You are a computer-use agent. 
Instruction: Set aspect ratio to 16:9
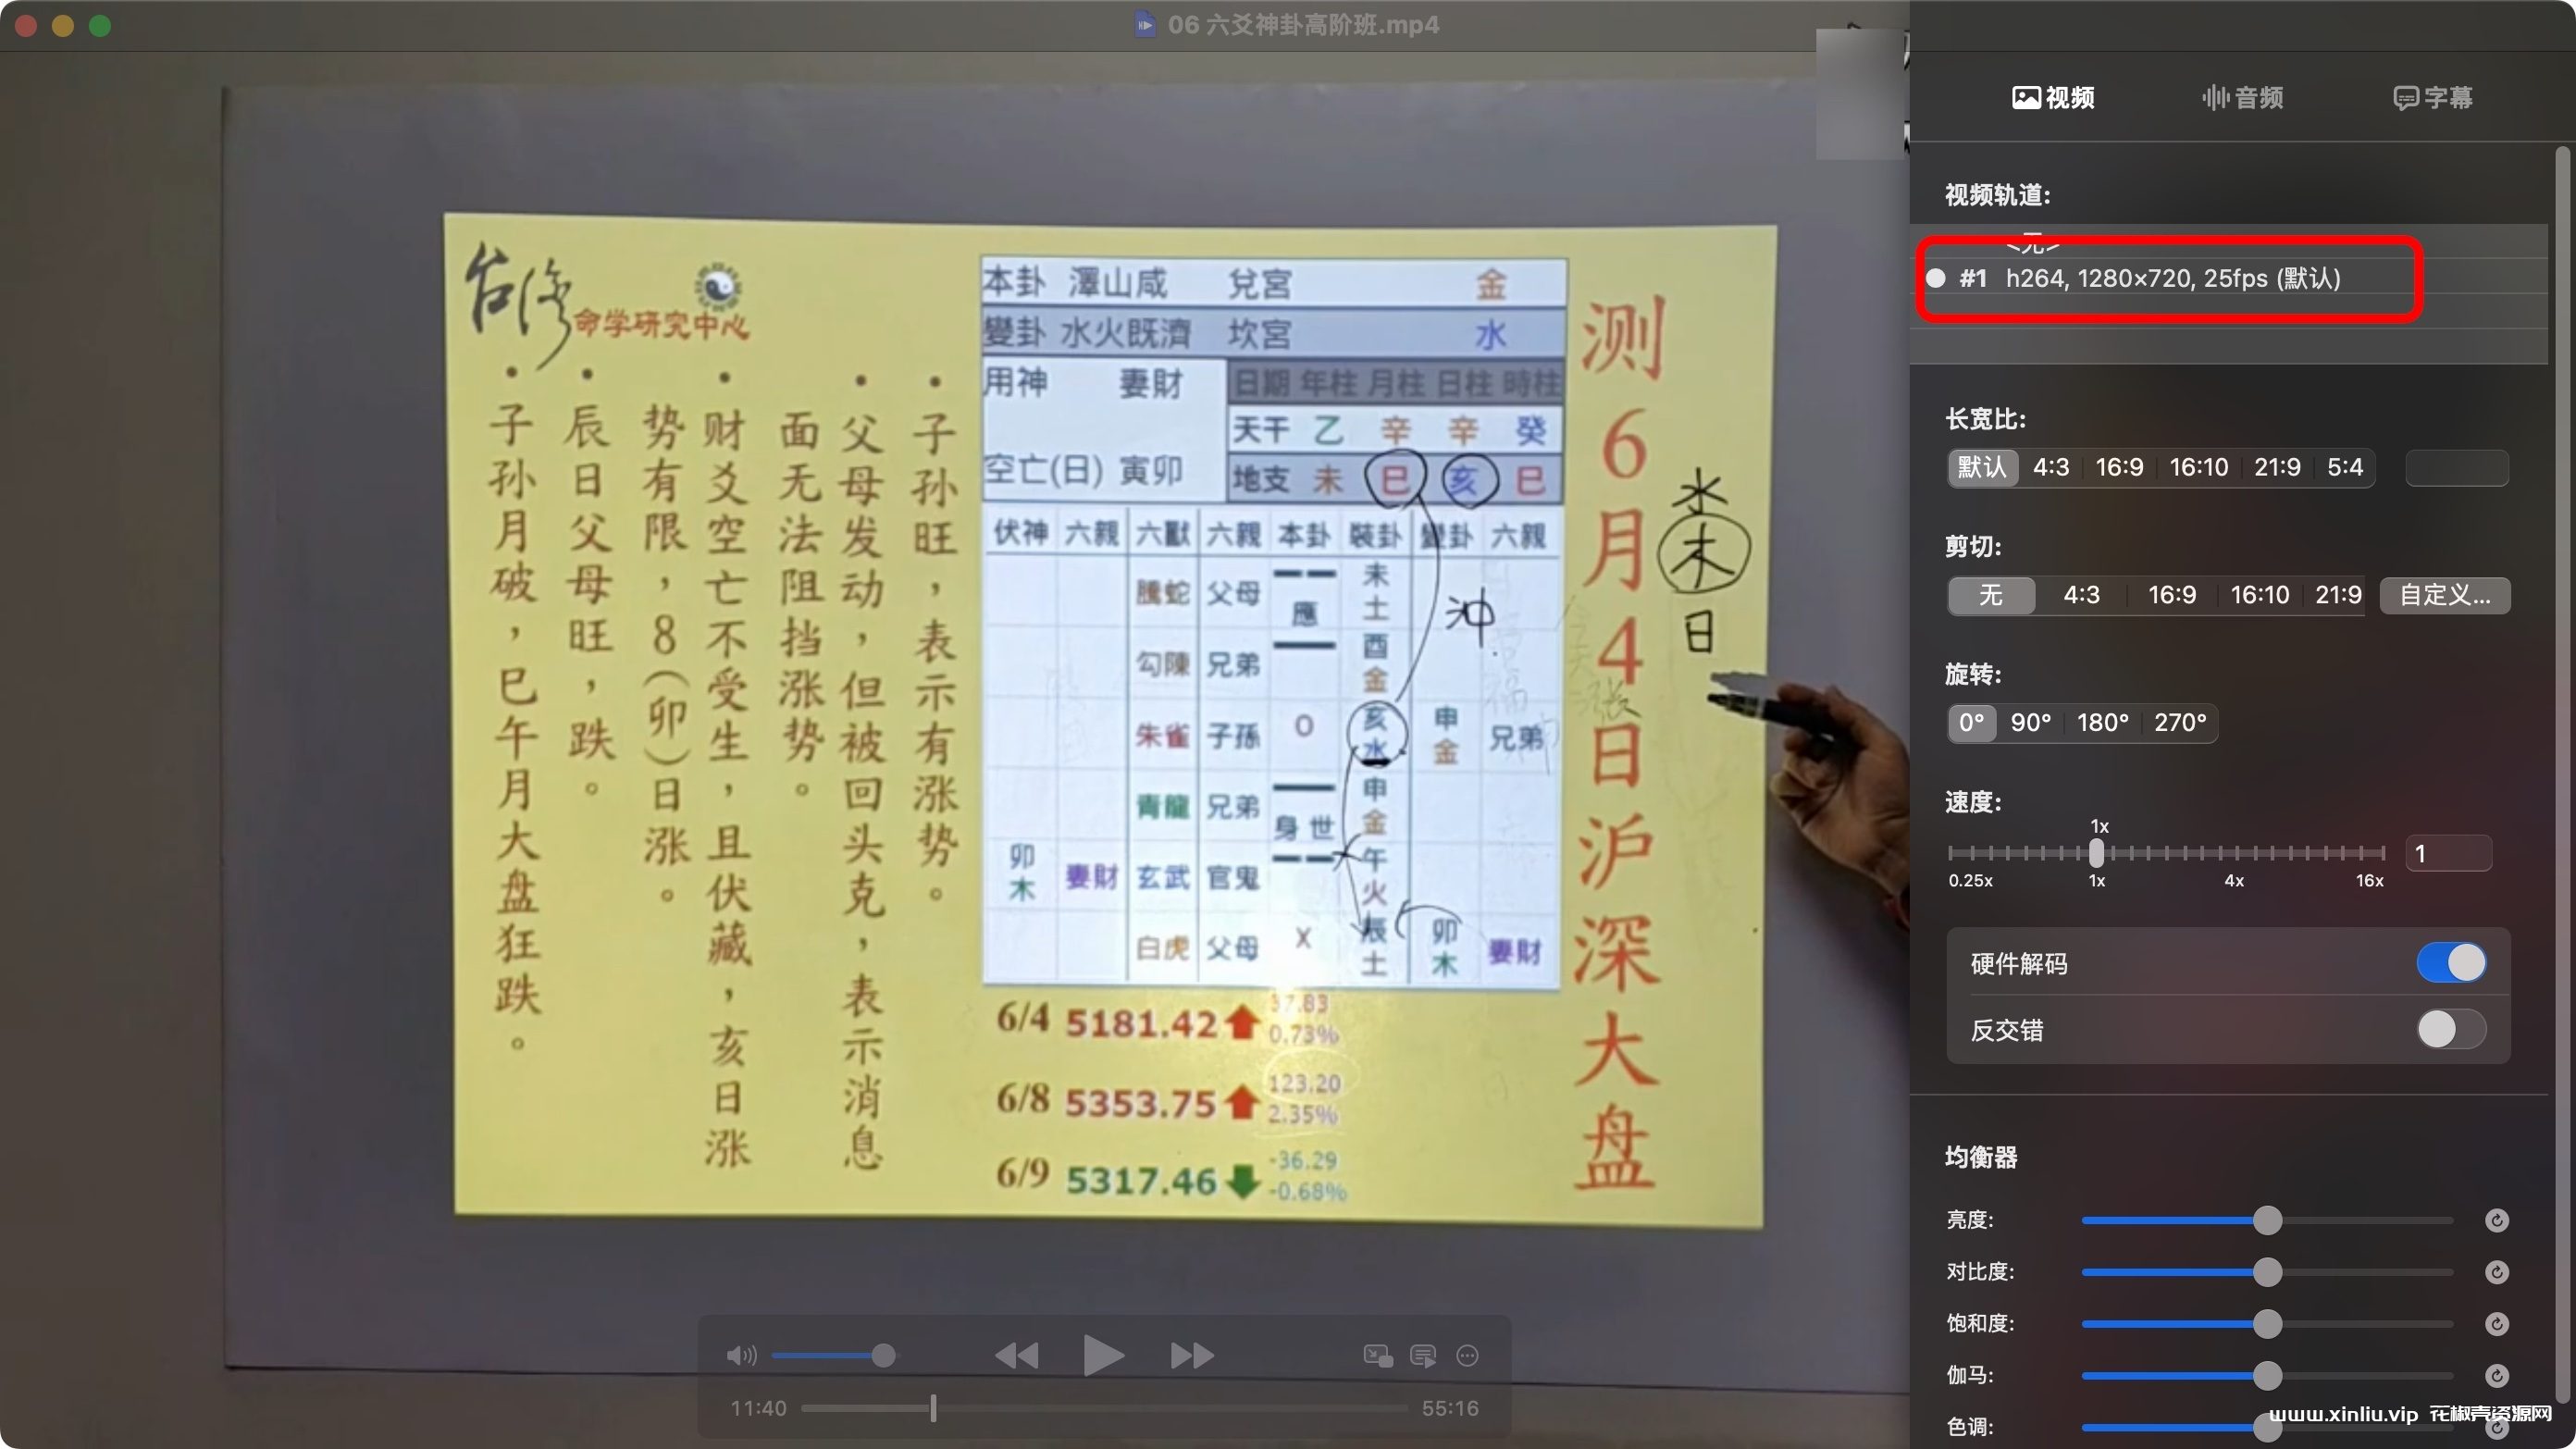click(2118, 467)
